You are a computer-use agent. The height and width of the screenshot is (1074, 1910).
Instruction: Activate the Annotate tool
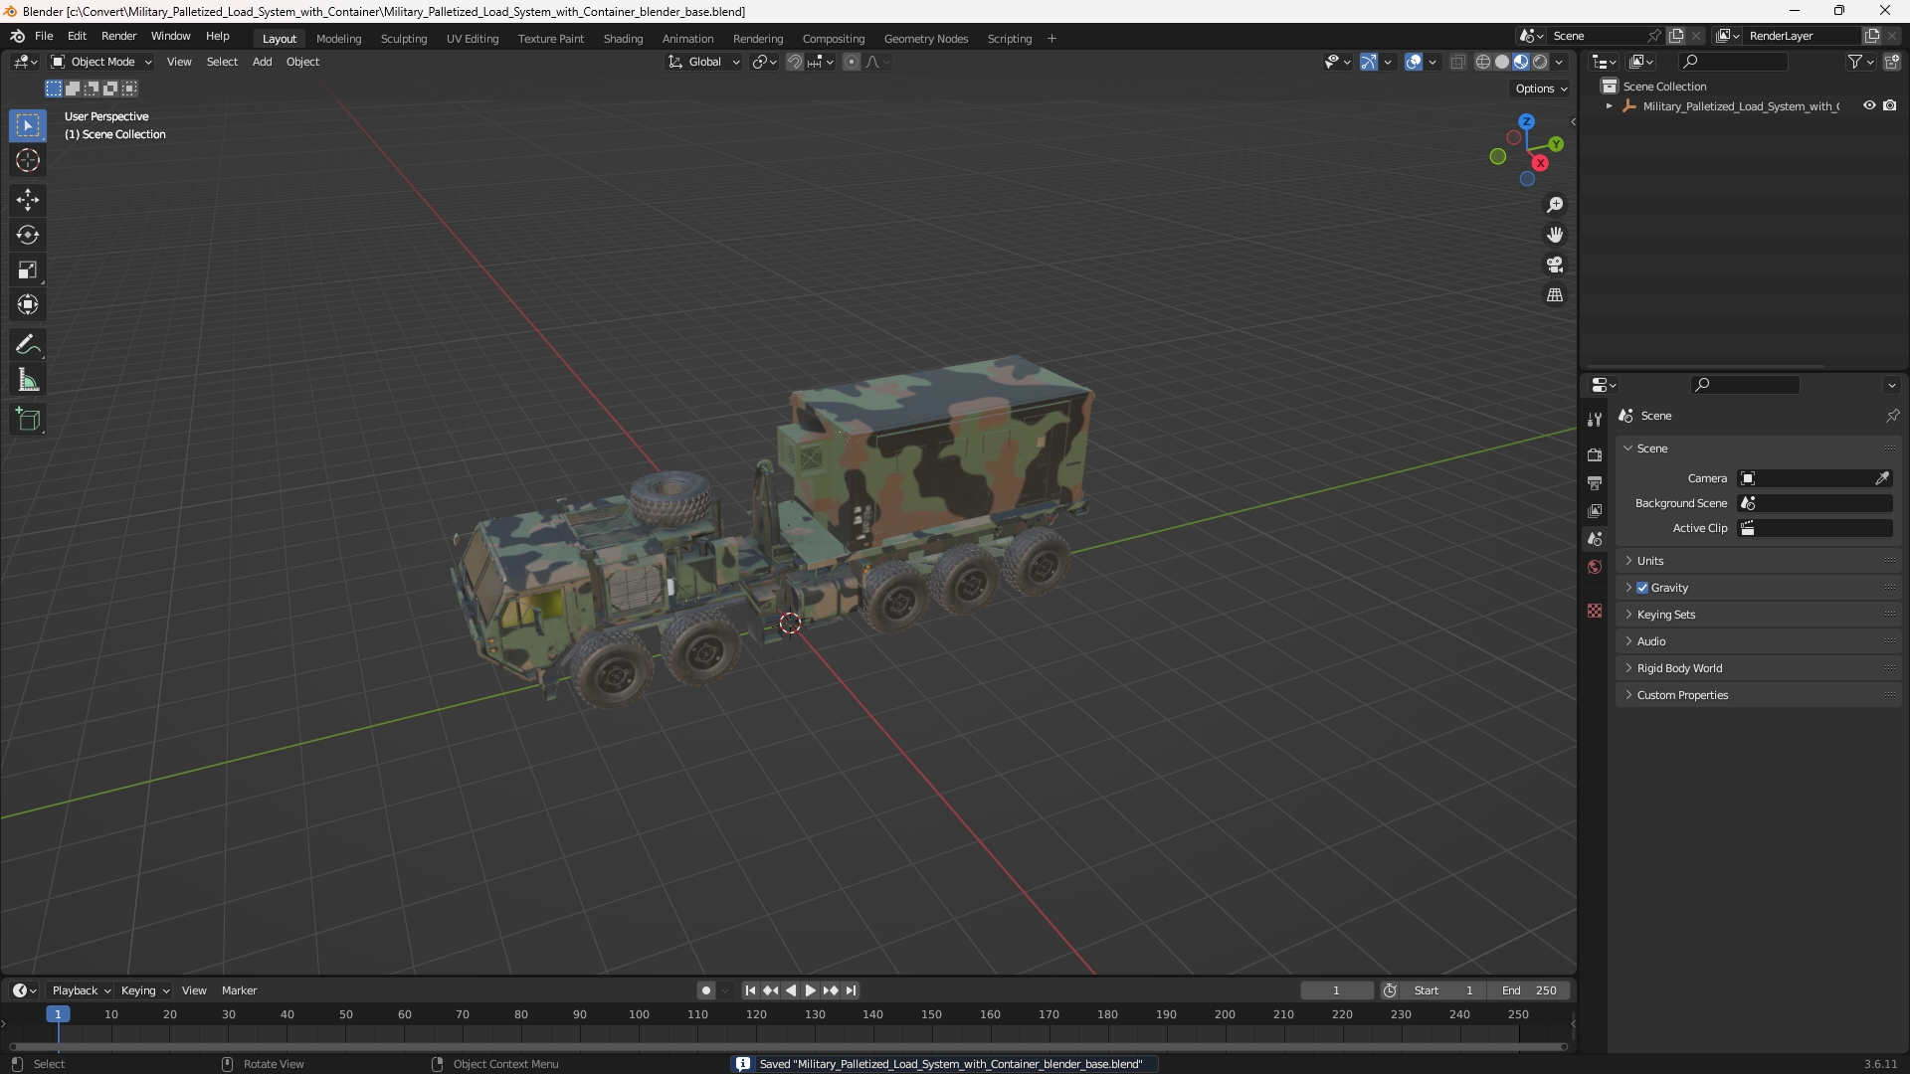[28, 345]
